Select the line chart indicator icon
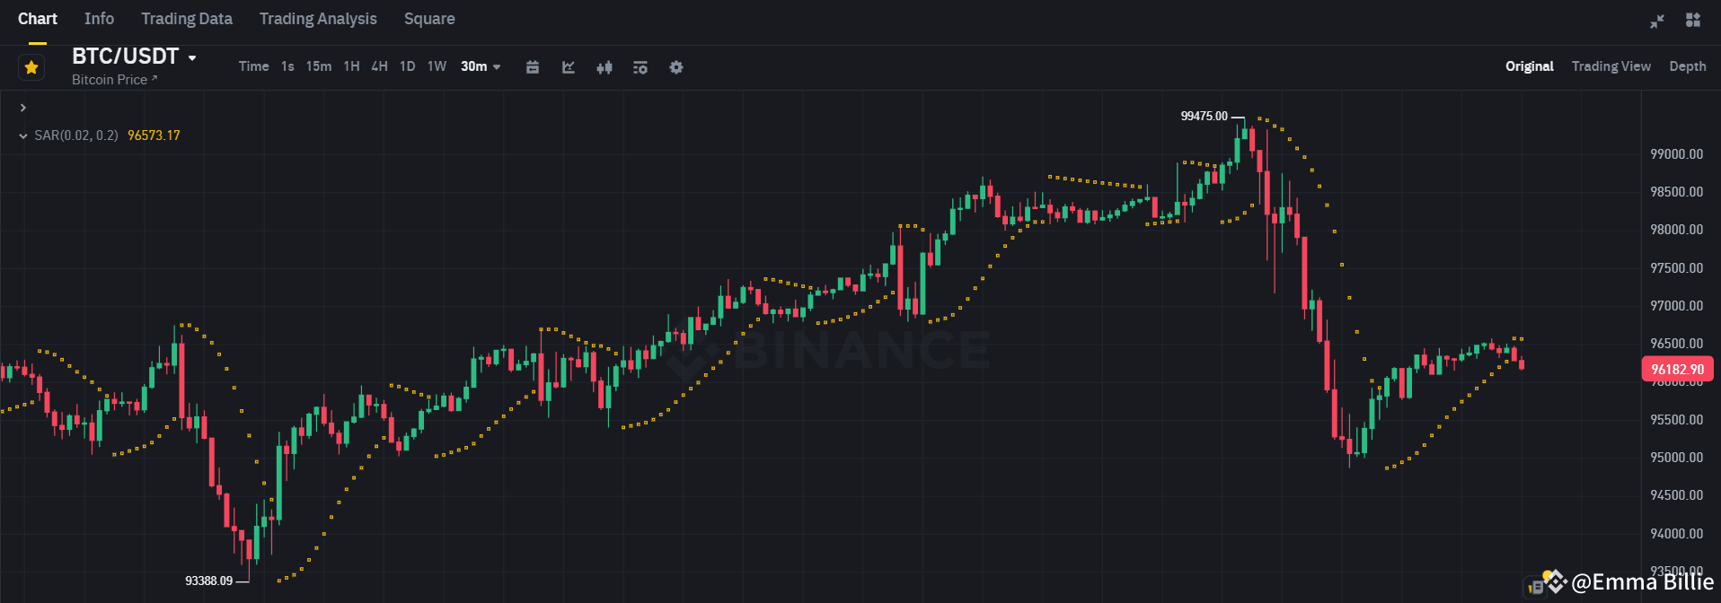The image size is (1721, 603). tap(569, 66)
